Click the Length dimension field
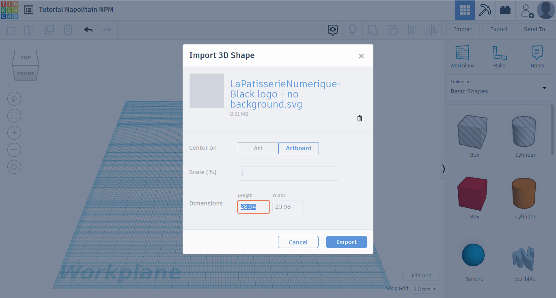Image resolution: width=556 pixels, height=298 pixels. tap(254, 207)
